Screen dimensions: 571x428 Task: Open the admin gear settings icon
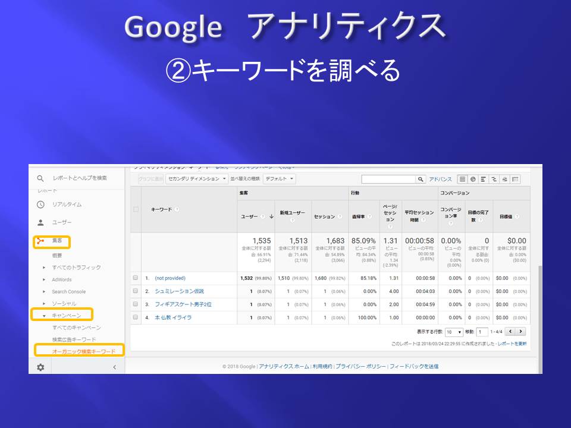click(x=40, y=367)
